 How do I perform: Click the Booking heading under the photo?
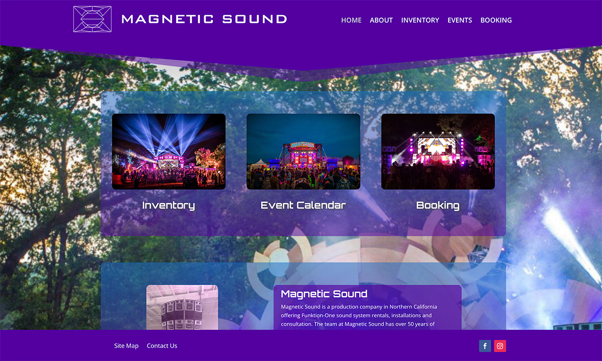(438, 205)
